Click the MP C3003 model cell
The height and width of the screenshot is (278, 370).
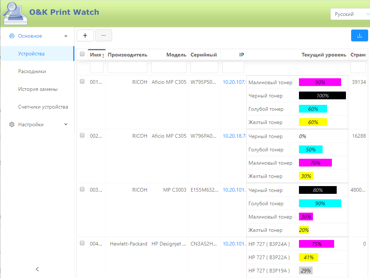point(175,190)
